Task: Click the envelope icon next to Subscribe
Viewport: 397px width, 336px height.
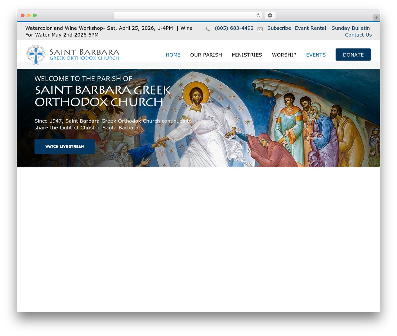Action: 260,29
